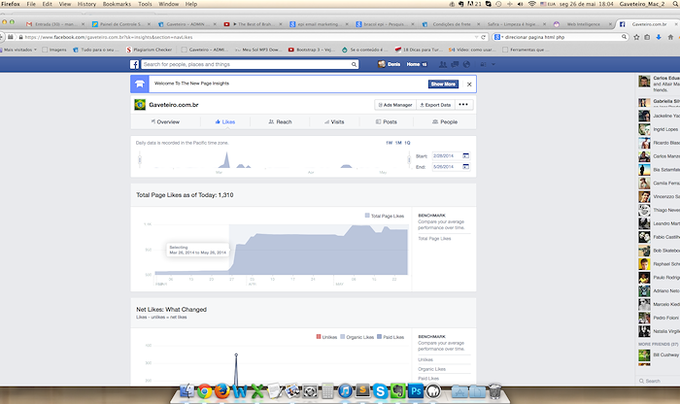Open the search engine selector dropdown
Viewport: 680px width, 404px height.
coord(497,37)
